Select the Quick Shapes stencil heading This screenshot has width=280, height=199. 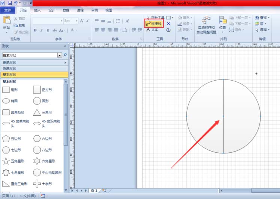tap(34, 69)
